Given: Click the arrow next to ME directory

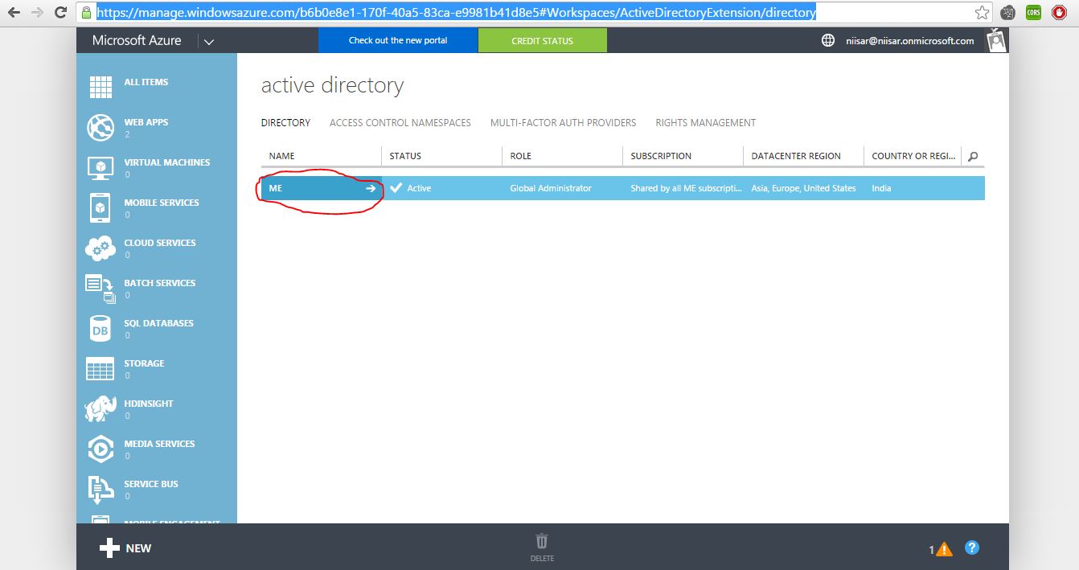Looking at the screenshot, I should click(x=371, y=188).
